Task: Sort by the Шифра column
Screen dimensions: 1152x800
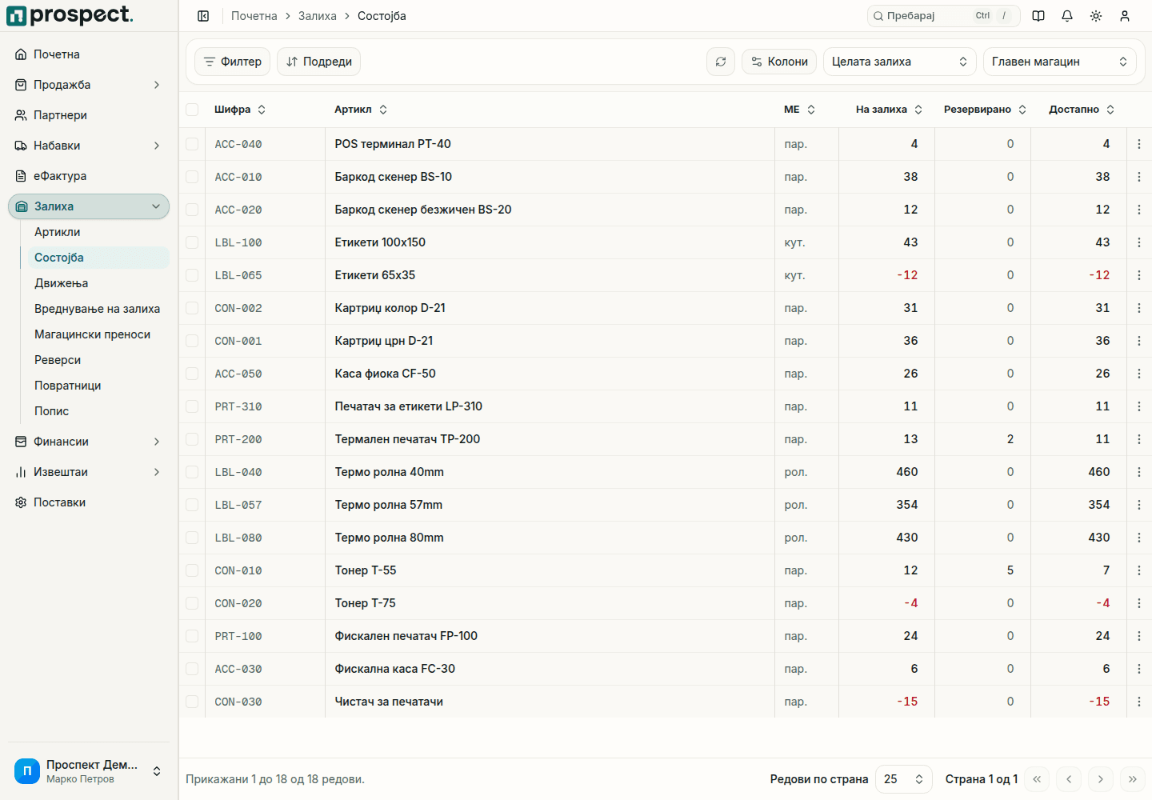Action: [240, 110]
